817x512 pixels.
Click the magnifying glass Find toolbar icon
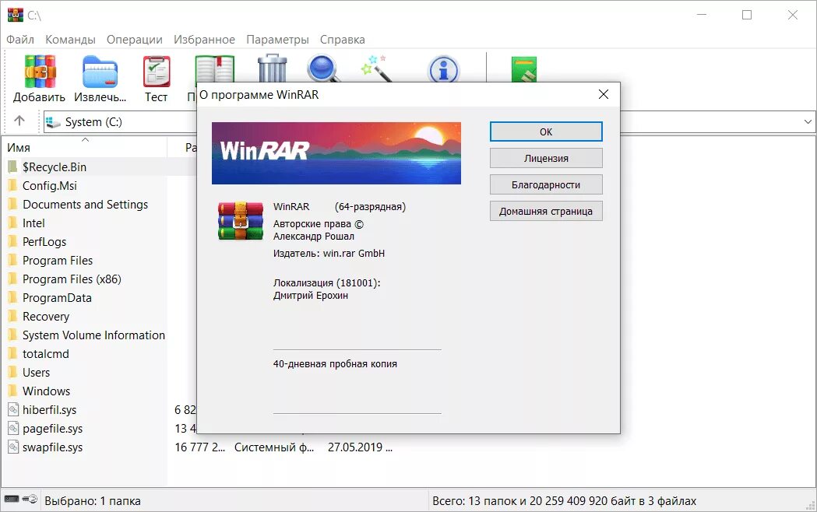[323, 68]
